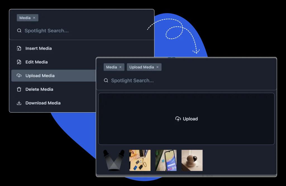Select the spotlight graphic thumbnail
This screenshot has width=286, height=186.
click(113, 160)
